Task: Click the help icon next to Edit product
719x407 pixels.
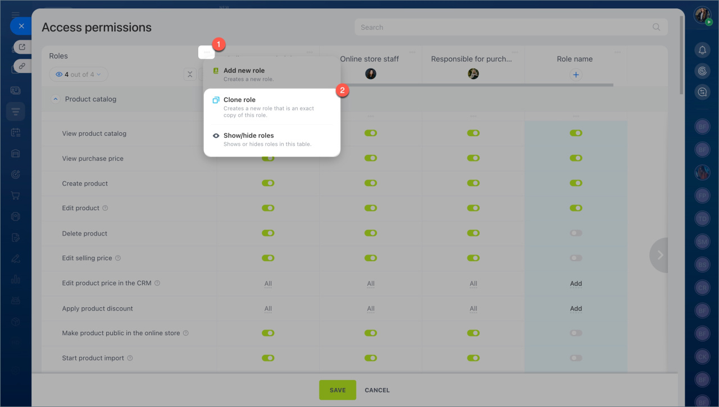Action: tap(105, 208)
